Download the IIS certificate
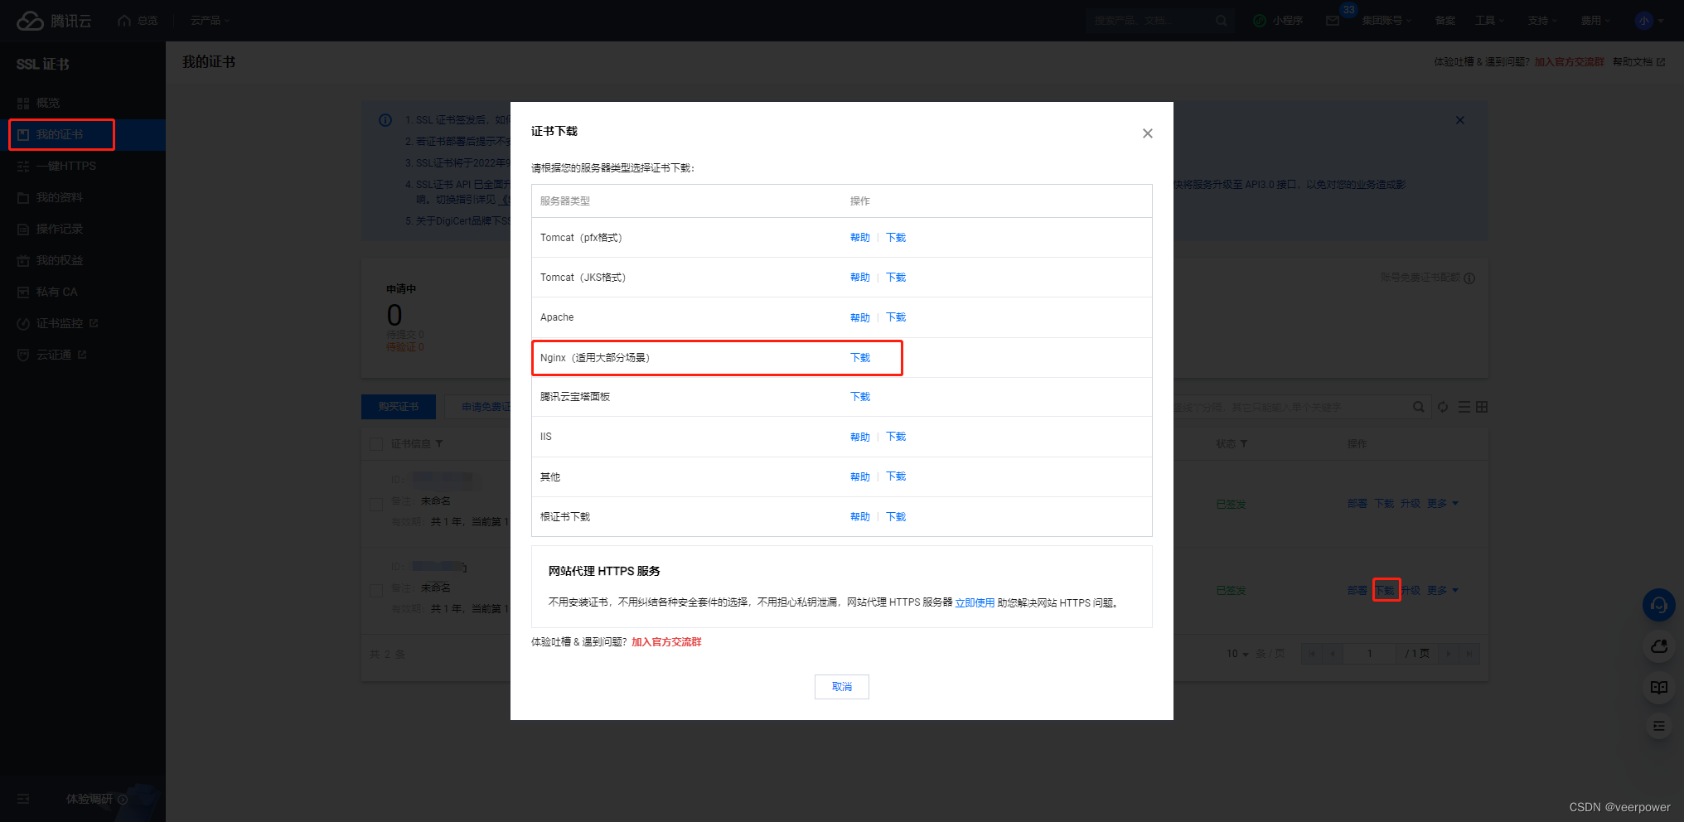 point(896,437)
